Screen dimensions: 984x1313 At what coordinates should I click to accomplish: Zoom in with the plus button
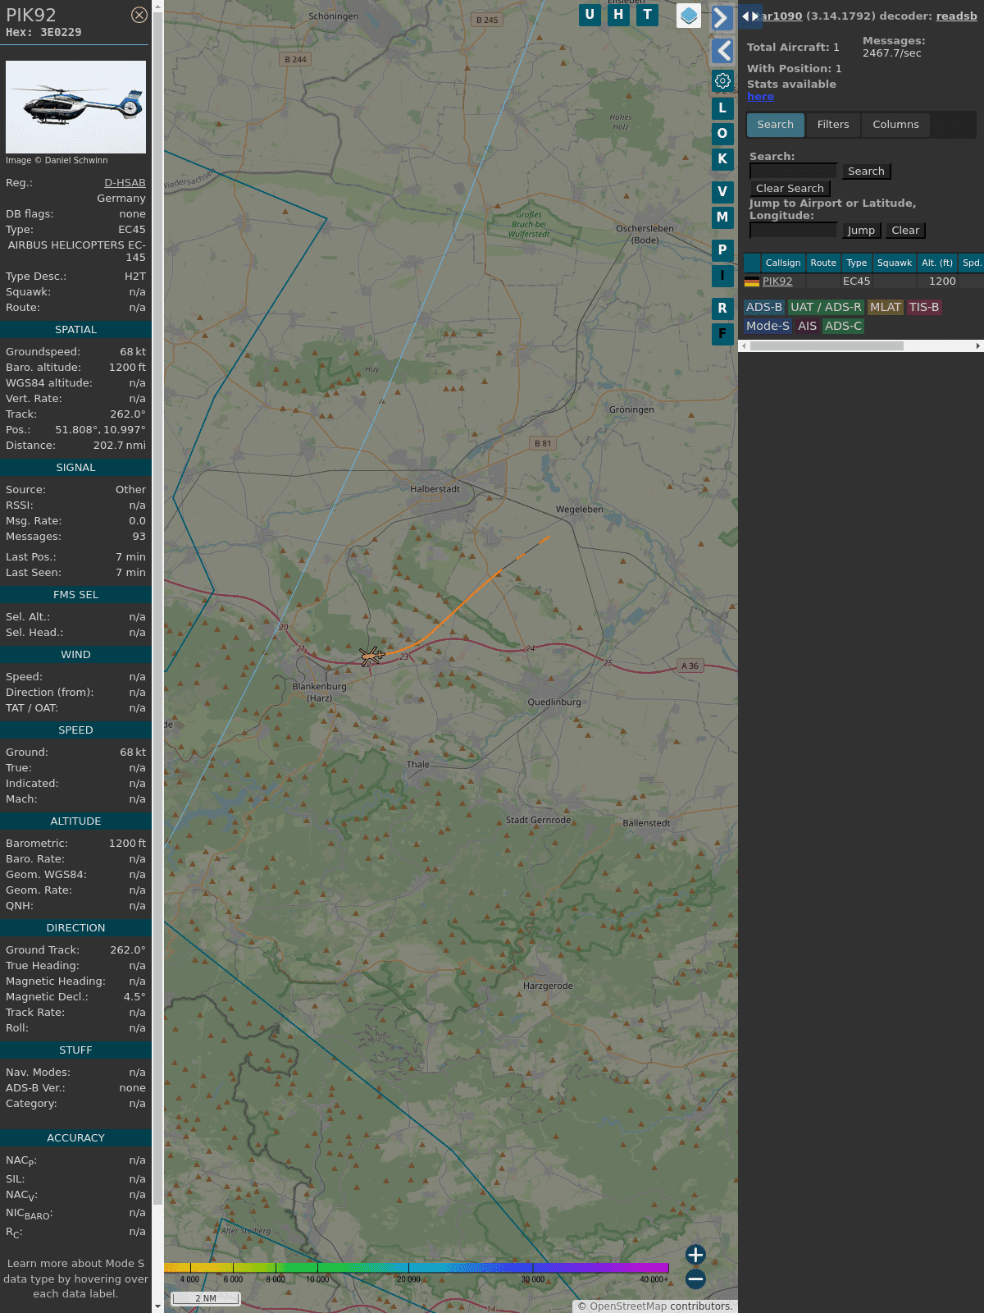(695, 1255)
